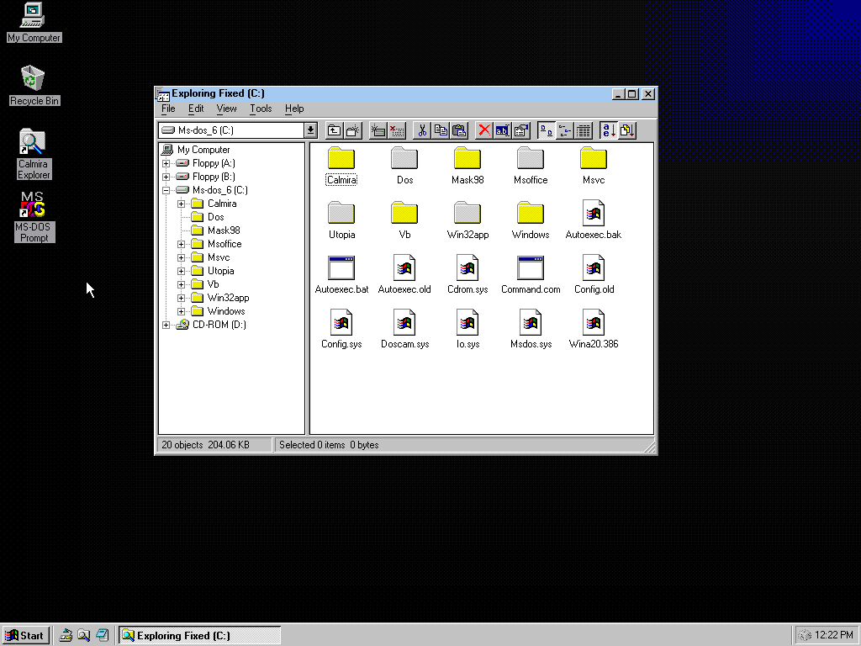The height and width of the screenshot is (646, 861).
Task: Create a new folder from toolbar
Action: 353,130
